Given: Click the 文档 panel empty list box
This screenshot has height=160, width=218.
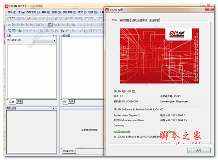Looking at the screenshot, I should (32, 72).
